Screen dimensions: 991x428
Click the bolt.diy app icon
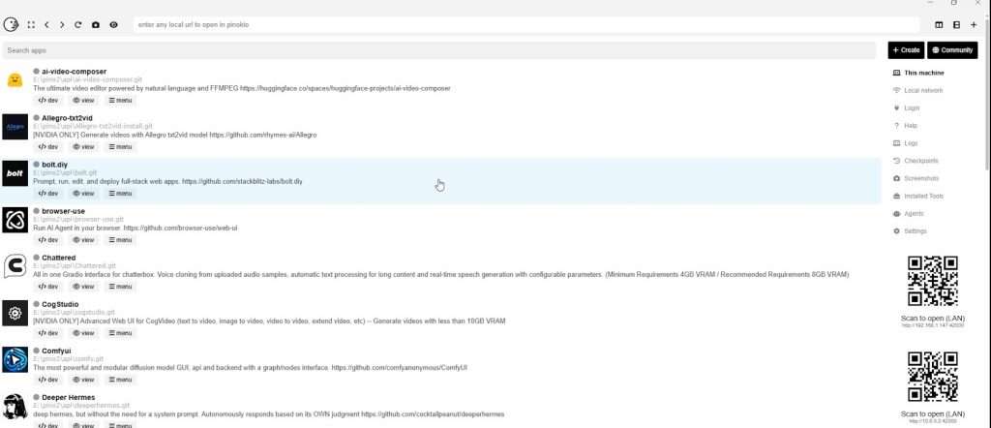click(x=15, y=173)
